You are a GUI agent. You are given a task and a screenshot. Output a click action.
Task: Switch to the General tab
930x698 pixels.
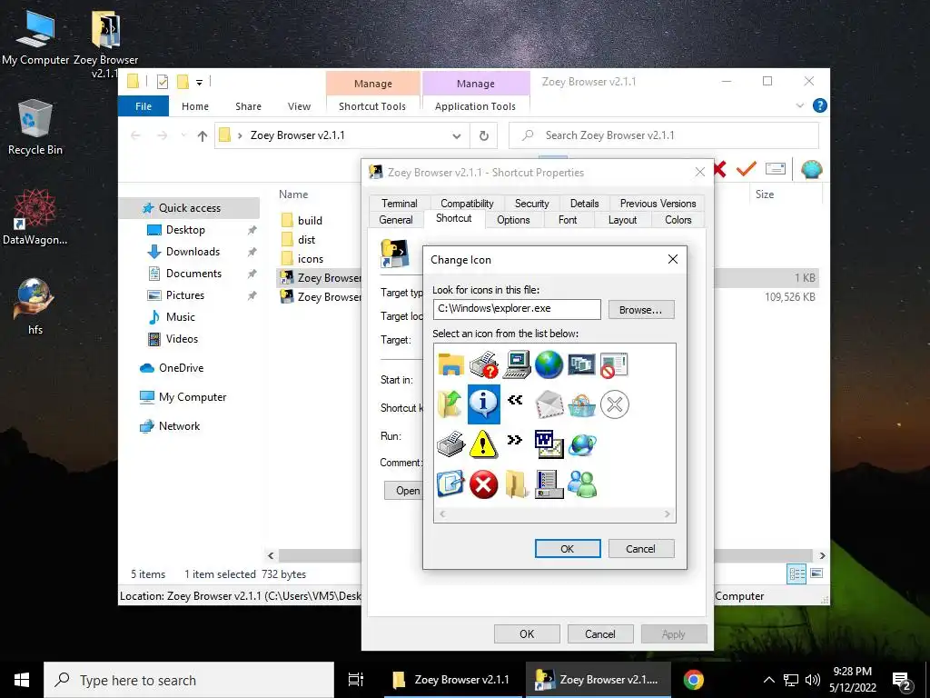click(x=396, y=220)
